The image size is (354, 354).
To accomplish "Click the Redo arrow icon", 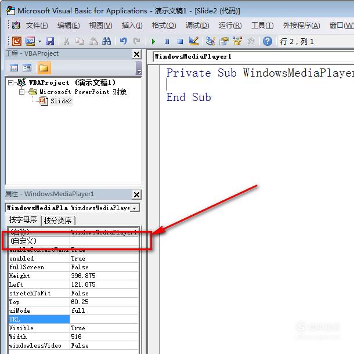I will (x=136, y=41).
